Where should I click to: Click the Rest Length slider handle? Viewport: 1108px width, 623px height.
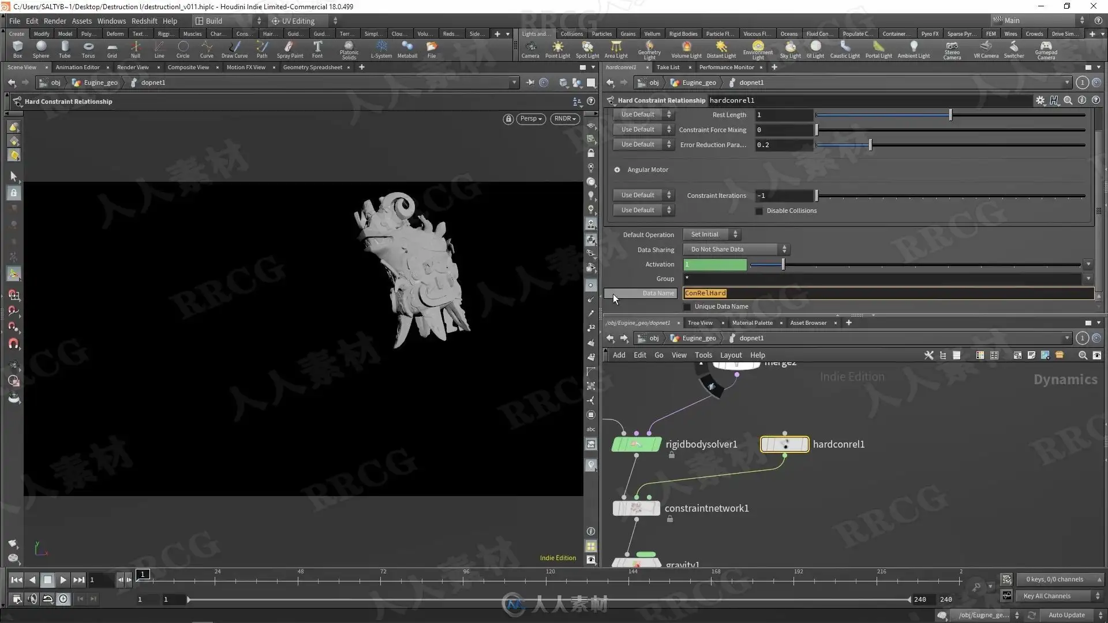tap(950, 115)
